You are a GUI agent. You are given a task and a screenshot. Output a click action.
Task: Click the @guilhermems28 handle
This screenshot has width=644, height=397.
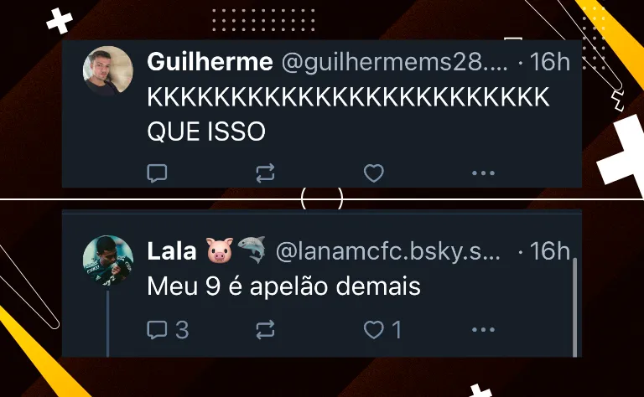pos(395,62)
